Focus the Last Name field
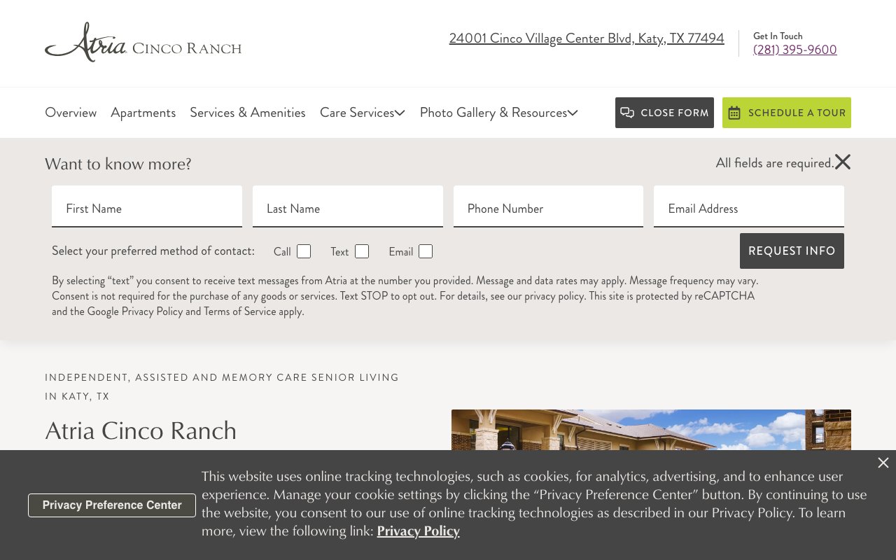Image resolution: width=896 pixels, height=560 pixels. click(348, 206)
